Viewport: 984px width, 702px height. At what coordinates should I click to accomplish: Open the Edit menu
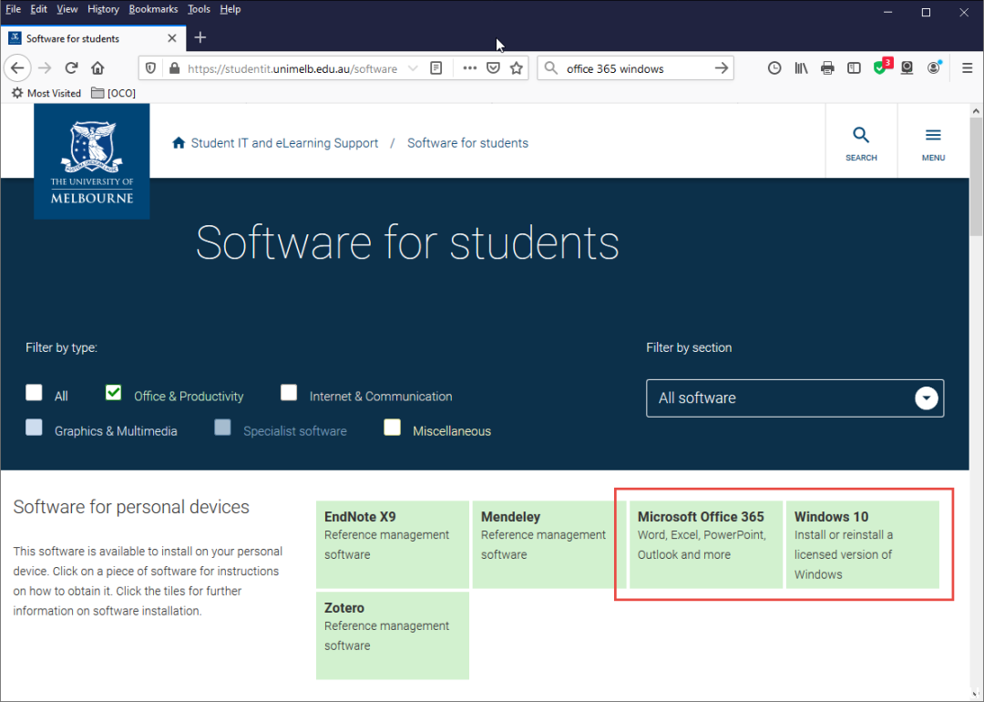coord(38,9)
